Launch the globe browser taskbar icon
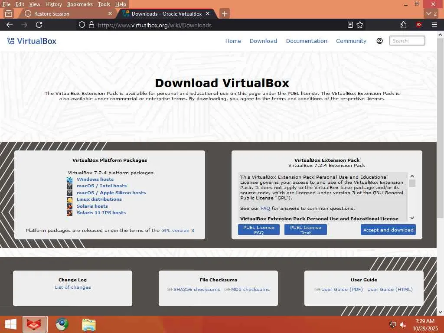The height and width of the screenshot is (333, 444). coord(62,324)
